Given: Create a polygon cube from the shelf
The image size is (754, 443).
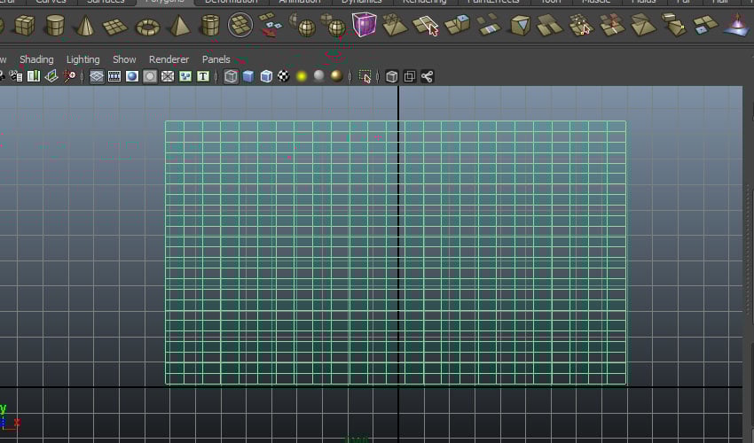Looking at the screenshot, I should [24, 26].
